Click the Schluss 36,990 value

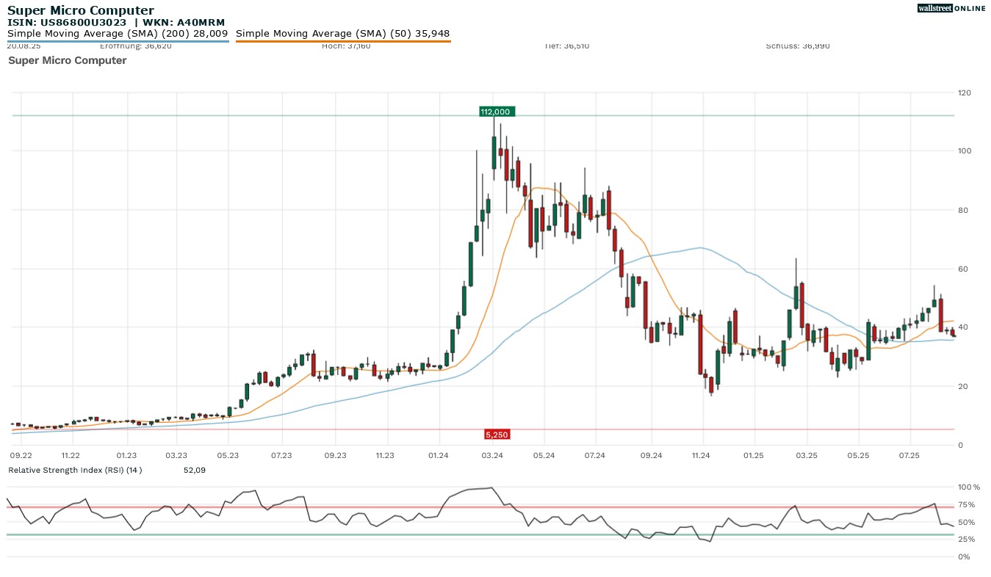(798, 46)
